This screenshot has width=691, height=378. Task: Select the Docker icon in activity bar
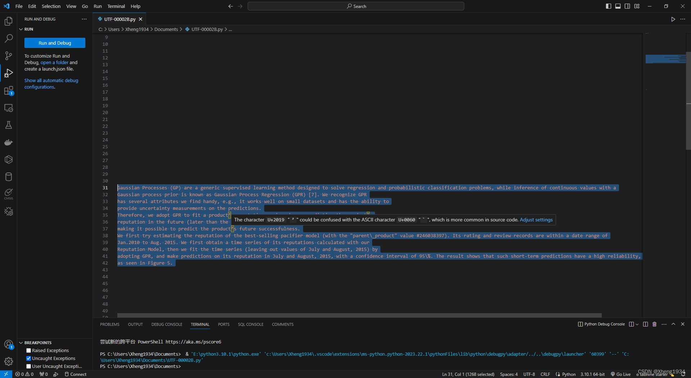click(8, 142)
